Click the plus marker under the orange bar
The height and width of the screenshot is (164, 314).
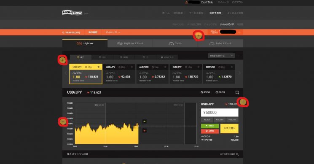(x=199, y=36)
